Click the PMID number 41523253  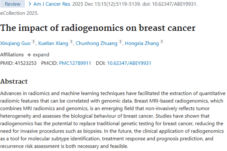coord(25,63)
